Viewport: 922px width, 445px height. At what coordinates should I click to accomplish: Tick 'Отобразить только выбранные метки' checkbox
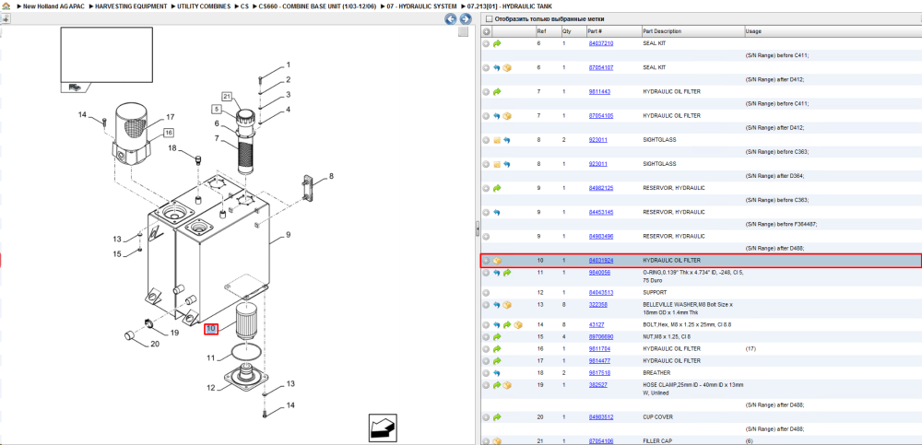click(x=488, y=18)
